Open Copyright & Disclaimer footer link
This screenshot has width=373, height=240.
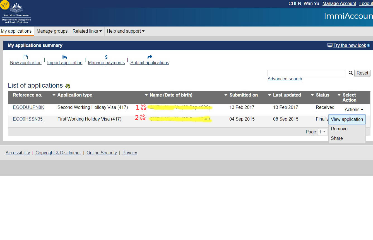[58, 153]
